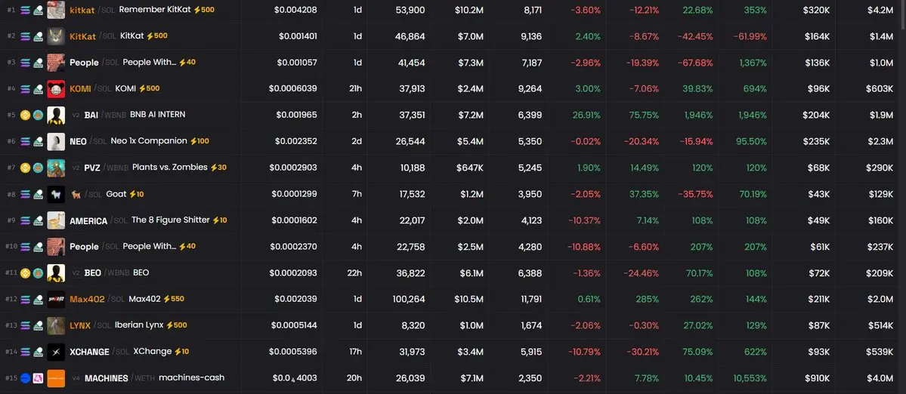Image resolution: width=906 pixels, height=394 pixels.
Task: Click the Base chain icon in row #15
Action: coord(25,378)
